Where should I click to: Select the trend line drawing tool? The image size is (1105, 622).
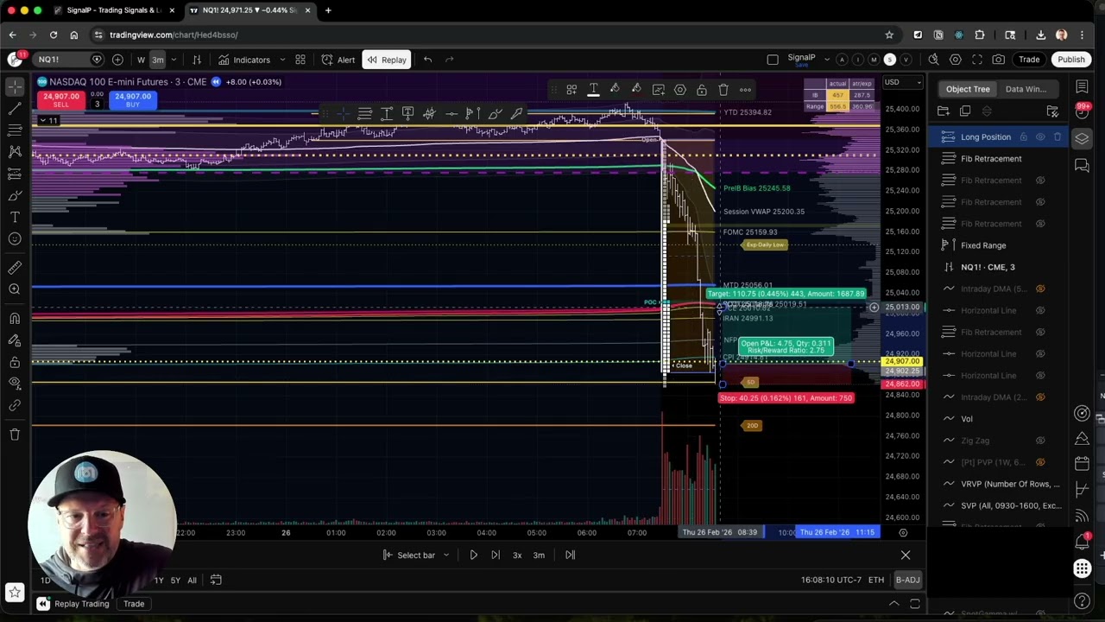click(15, 108)
